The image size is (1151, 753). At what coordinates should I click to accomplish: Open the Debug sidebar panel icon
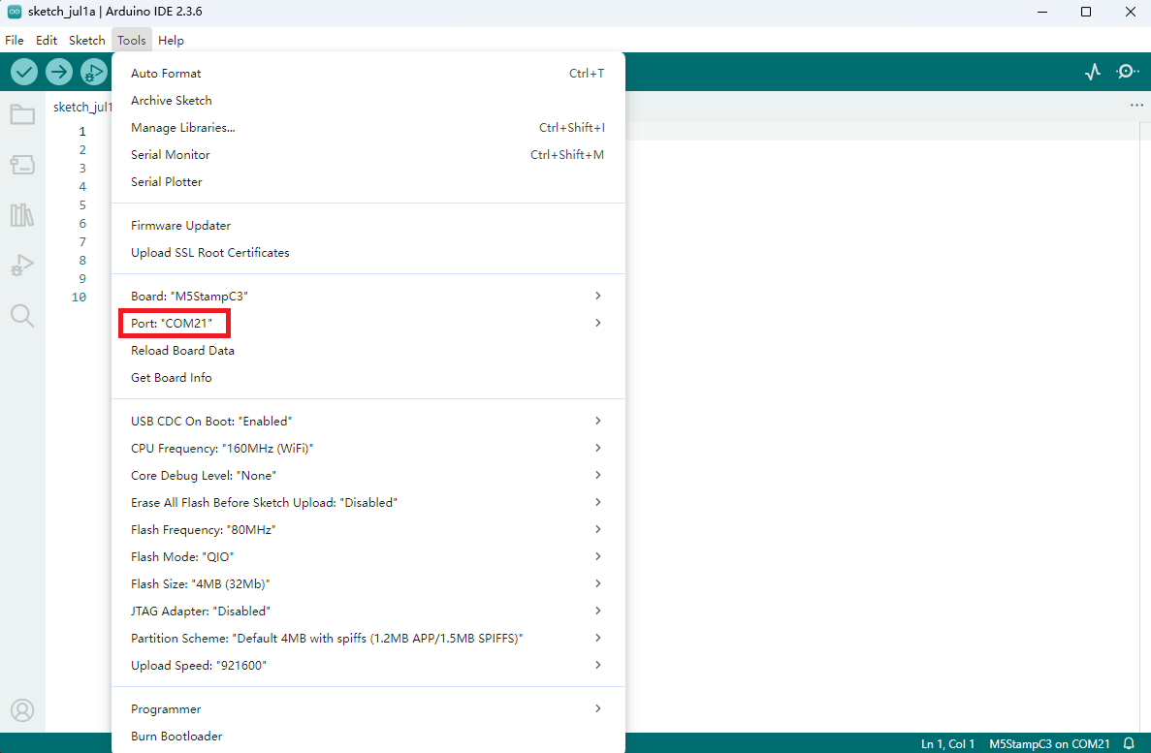[22, 265]
